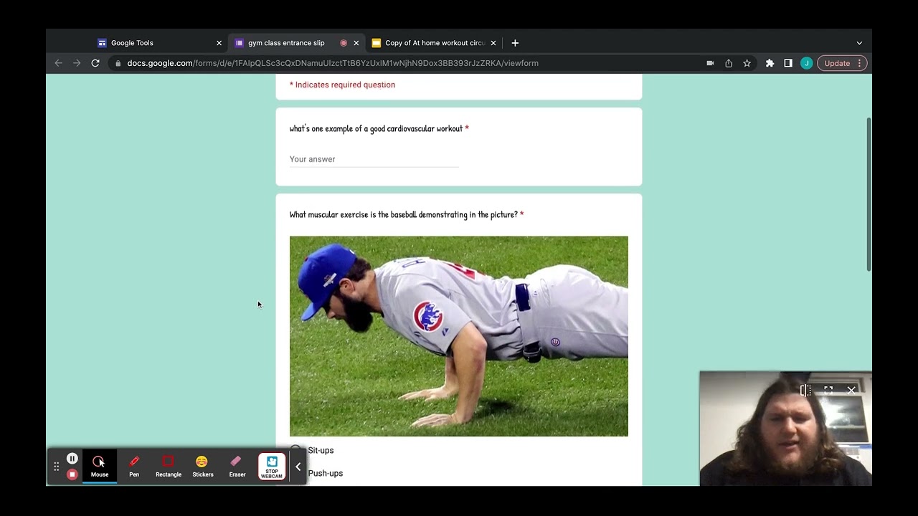Flip the webcam overlay horizontally
918x516 pixels.
coord(805,391)
